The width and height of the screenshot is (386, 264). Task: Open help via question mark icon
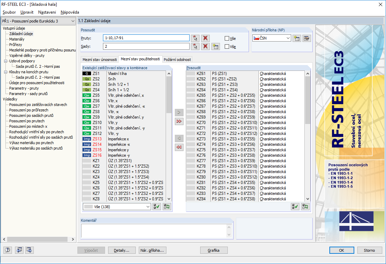coord(8,250)
